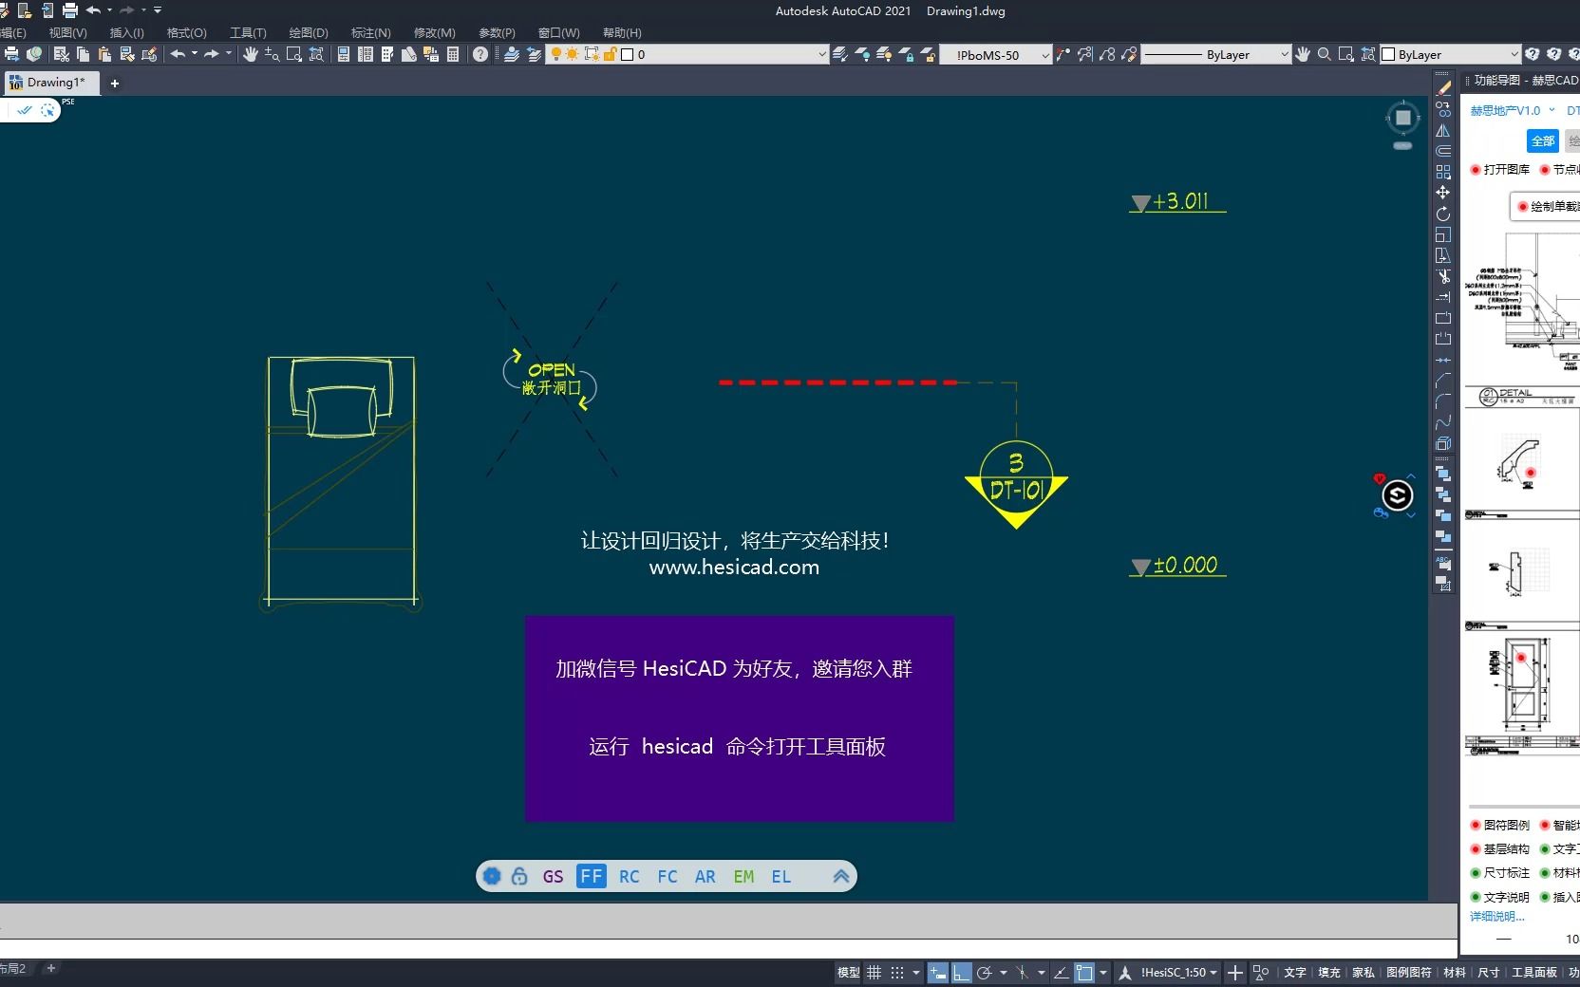The height and width of the screenshot is (987, 1580).
Task: Select the Move tool in the modify toolbar
Action: pos(1443,193)
